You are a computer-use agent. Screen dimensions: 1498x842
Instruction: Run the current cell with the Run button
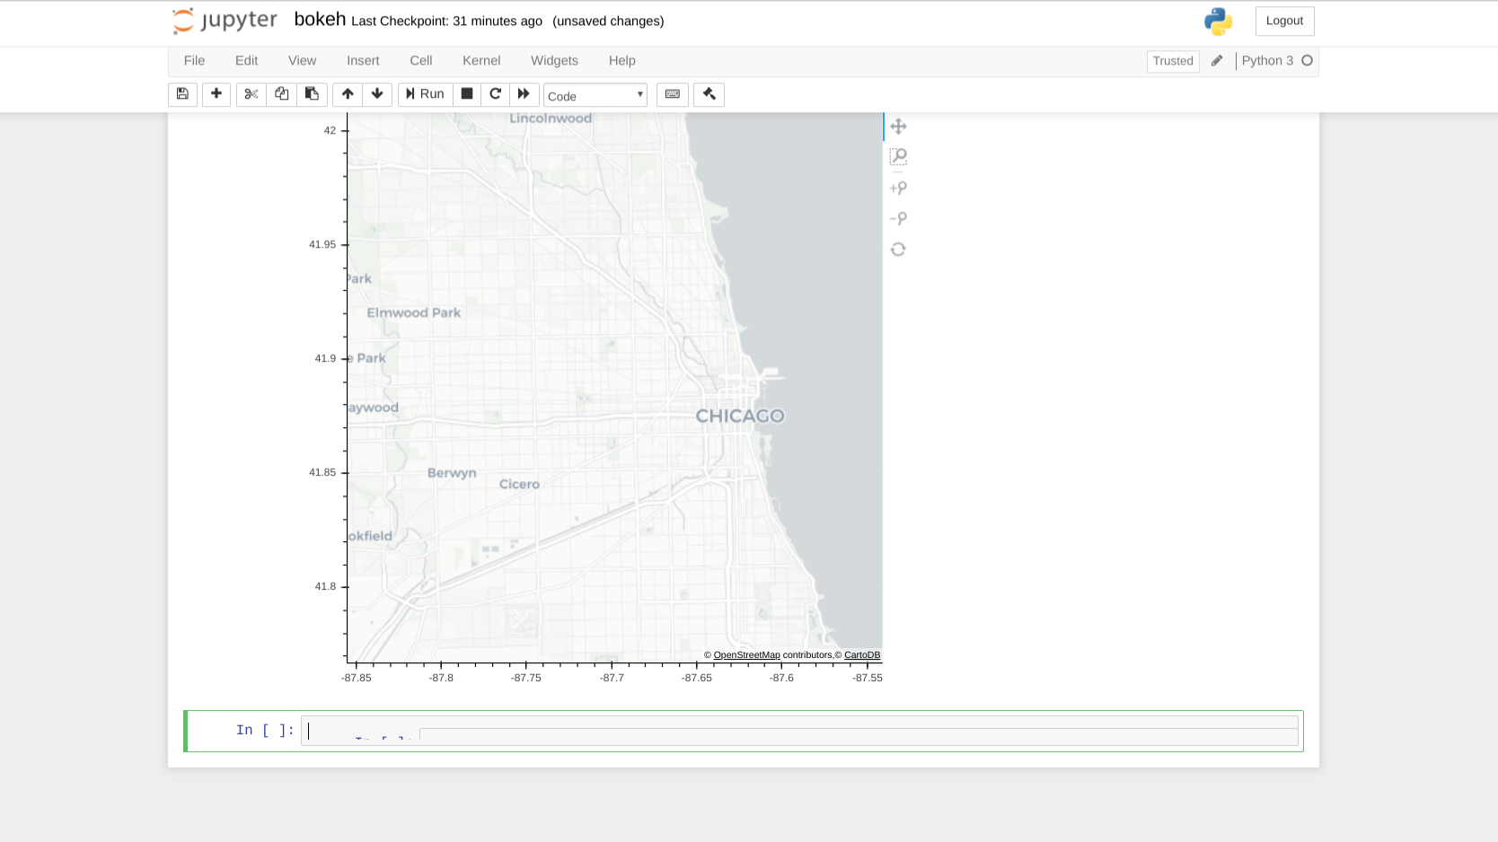tap(425, 93)
